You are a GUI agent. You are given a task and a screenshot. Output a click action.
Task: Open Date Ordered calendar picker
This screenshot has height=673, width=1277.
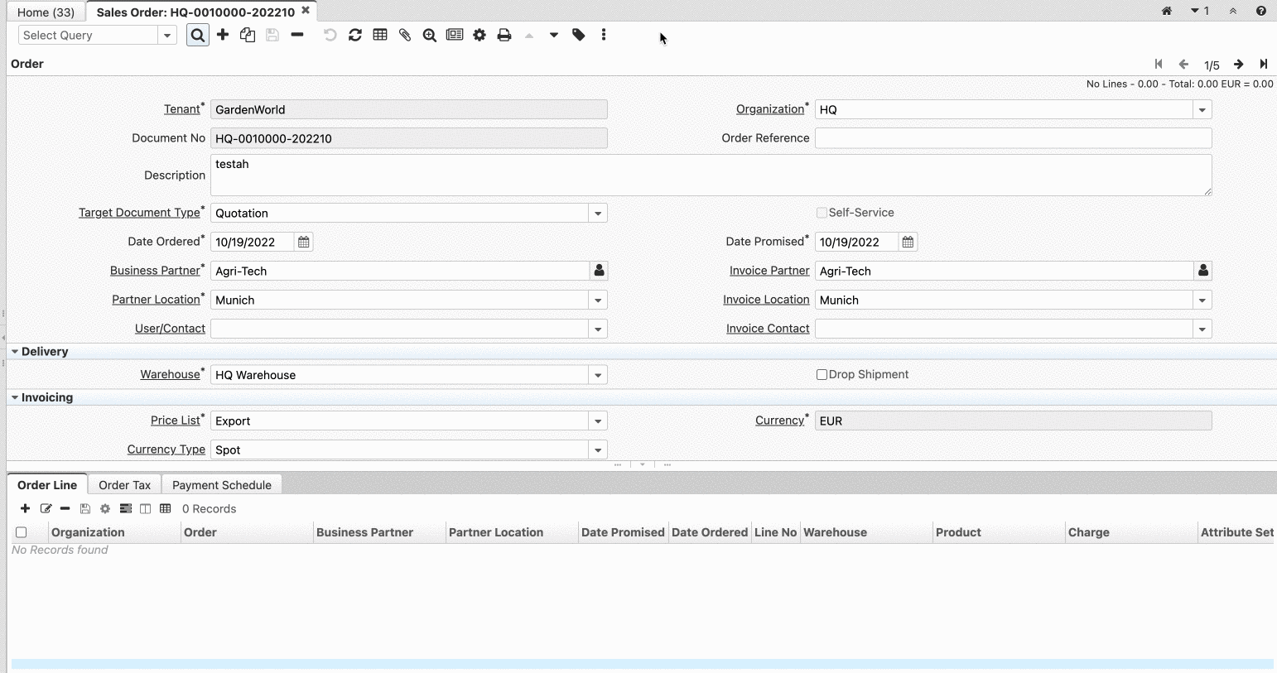[x=304, y=243]
